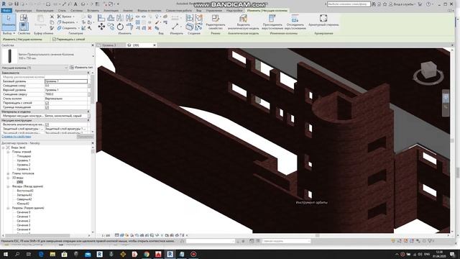Click the project browser horizontal scrollbar
This screenshot has height=259, width=460.
click(37, 235)
